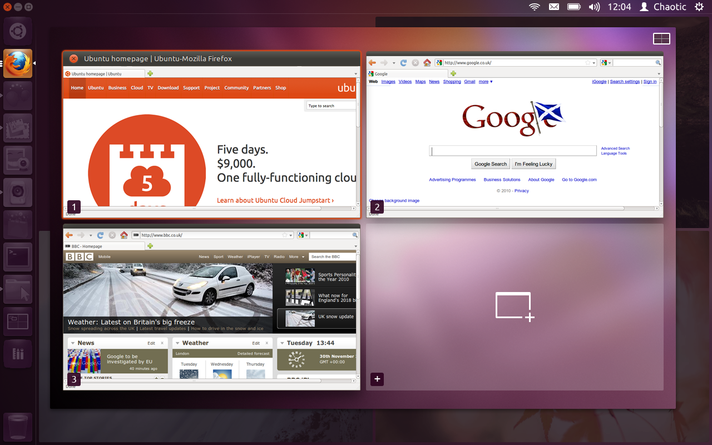
Task: Click Stop icon in BBC window toolbar
Action: point(112,235)
